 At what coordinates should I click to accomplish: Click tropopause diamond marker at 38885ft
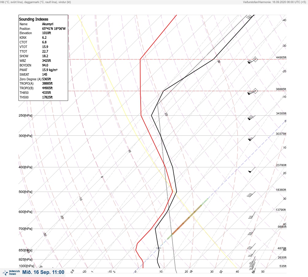[x=255, y=91]
